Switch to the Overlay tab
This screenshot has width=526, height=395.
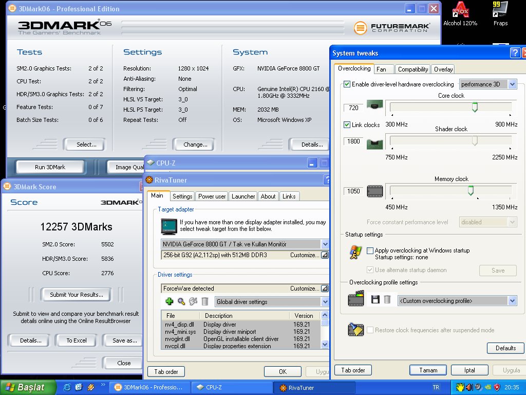(x=443, y=69)
